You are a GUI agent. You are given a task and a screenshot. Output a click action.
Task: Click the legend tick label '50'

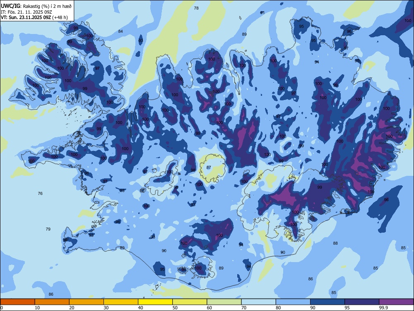[175, 308]
